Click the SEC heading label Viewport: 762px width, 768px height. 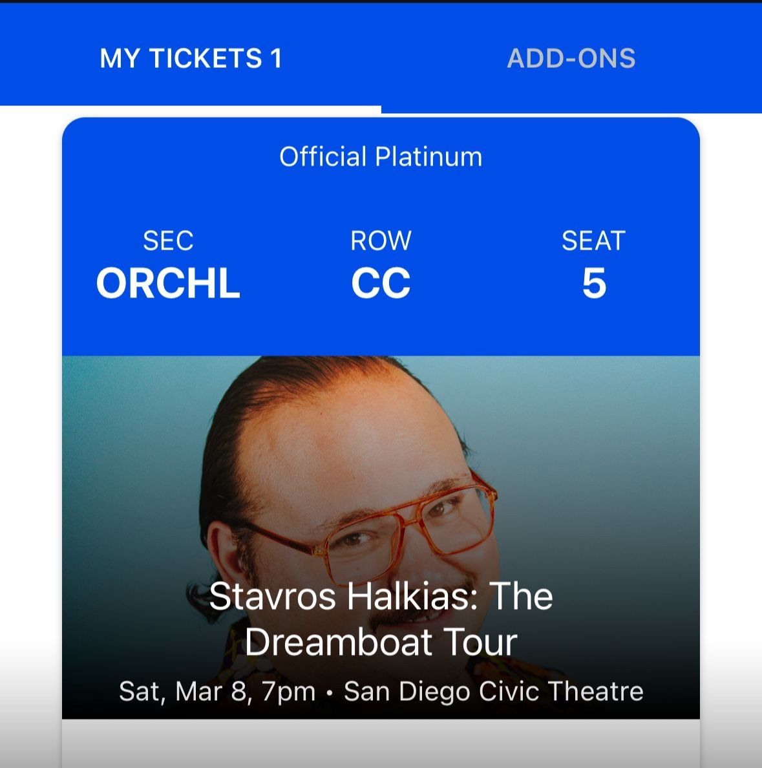tap(168, 240)
